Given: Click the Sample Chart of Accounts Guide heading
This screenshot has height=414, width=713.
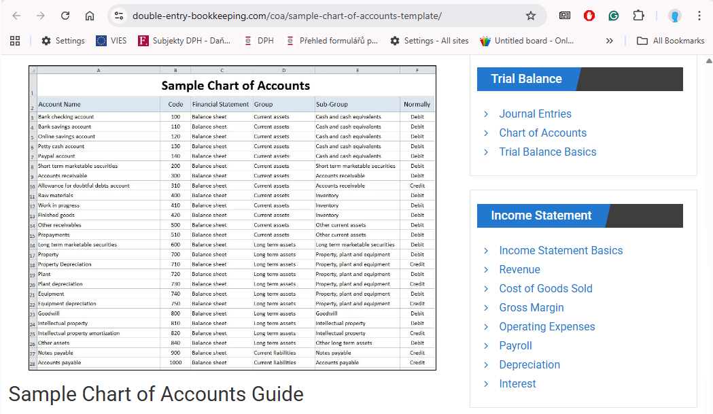Looking at the screenshot, I should 156,394.
